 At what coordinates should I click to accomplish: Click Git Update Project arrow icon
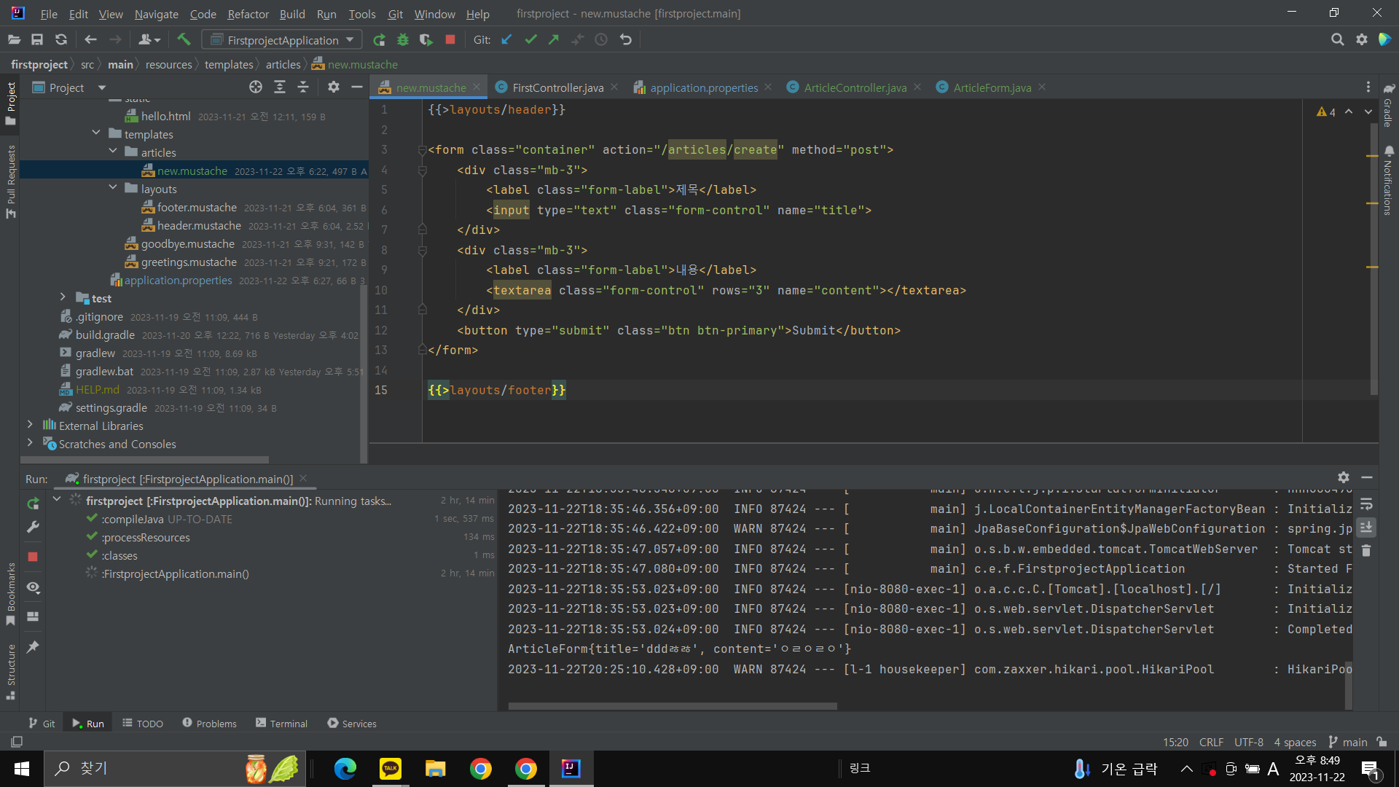point(507,39)
